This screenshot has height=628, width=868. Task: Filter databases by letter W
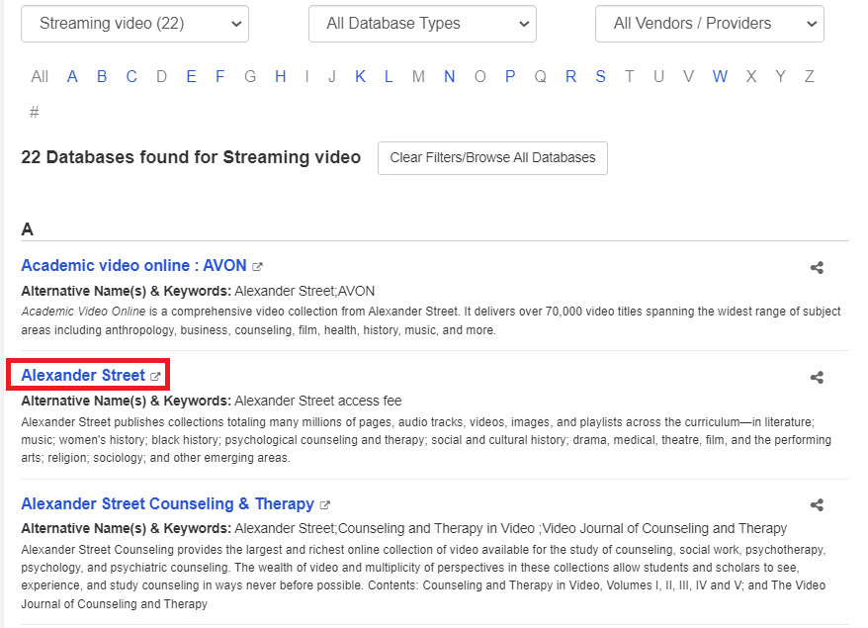click(720, 76)
